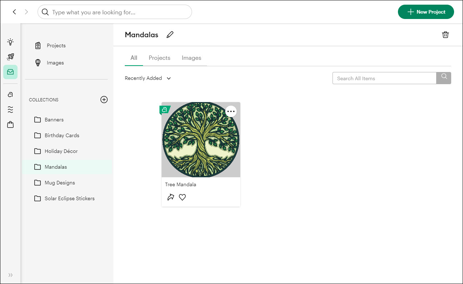The image size is (463, 284).
Task: Switch to the Projects tab
Action: click(159, 58)
